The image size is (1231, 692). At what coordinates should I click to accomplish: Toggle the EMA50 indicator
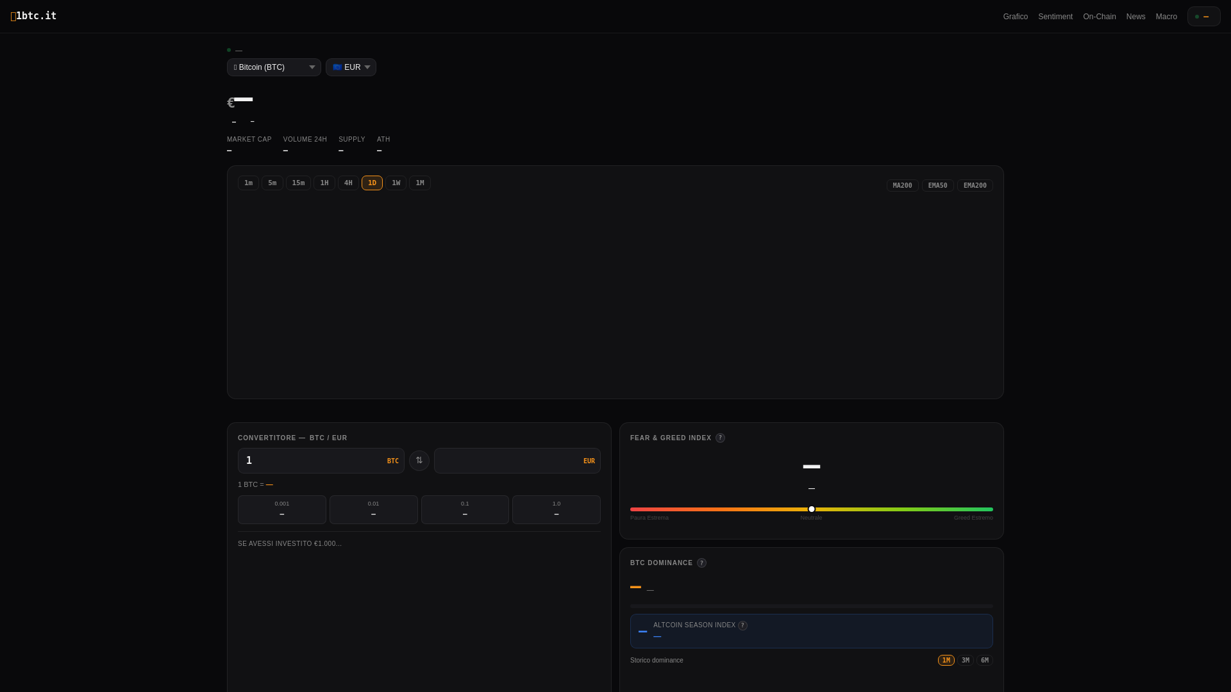coord(937,186)
